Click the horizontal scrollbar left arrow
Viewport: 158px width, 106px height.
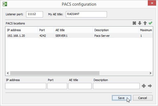point(8,73)
